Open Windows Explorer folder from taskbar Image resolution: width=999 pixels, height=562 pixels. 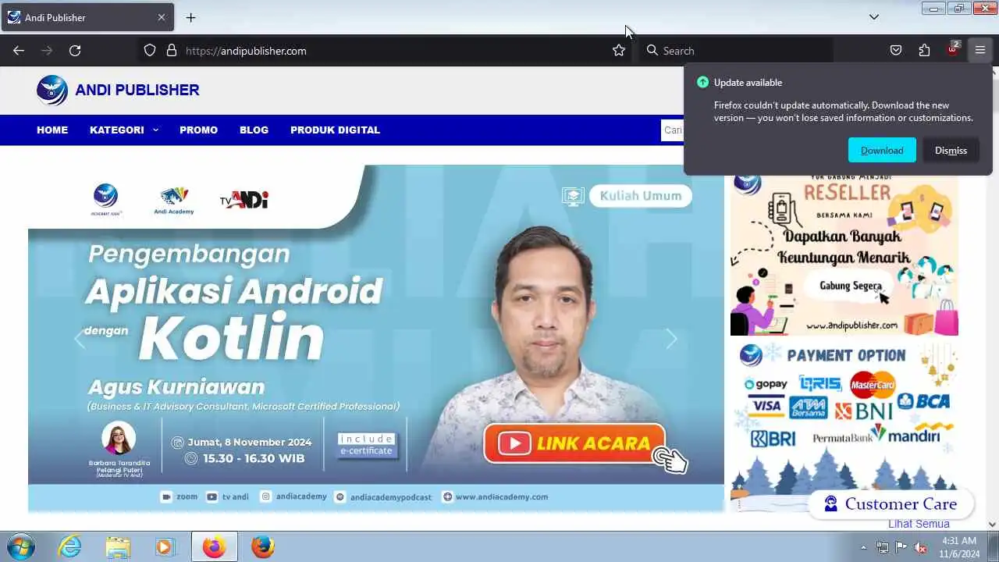118,547
